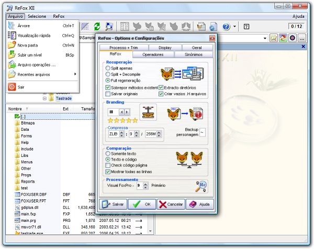This screenshot has height=249, width=314.
Task: Click the branding level left arrow
Action: (x=121, y=112)
